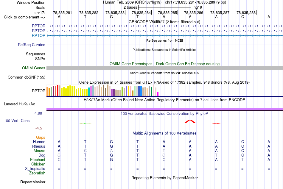Click position label 78,835,284 on ruler
283x189 pixels.
(141, 13)
